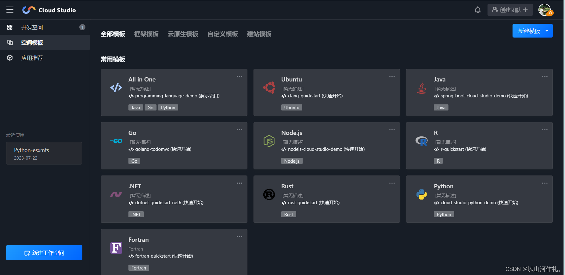The image size is (565, 275).
Task: Open the .NET card's more options menu
Action: click(239, 183)
